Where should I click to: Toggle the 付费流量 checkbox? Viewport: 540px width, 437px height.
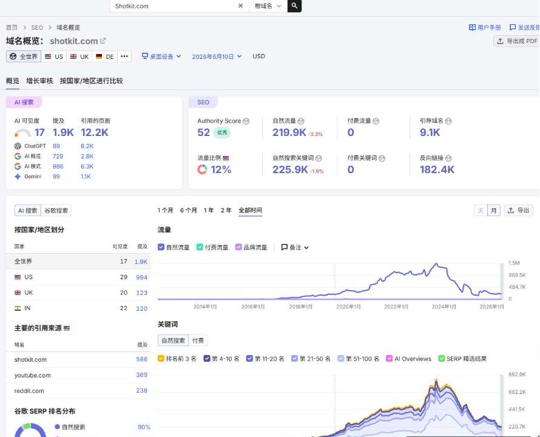tap(200, 247)
